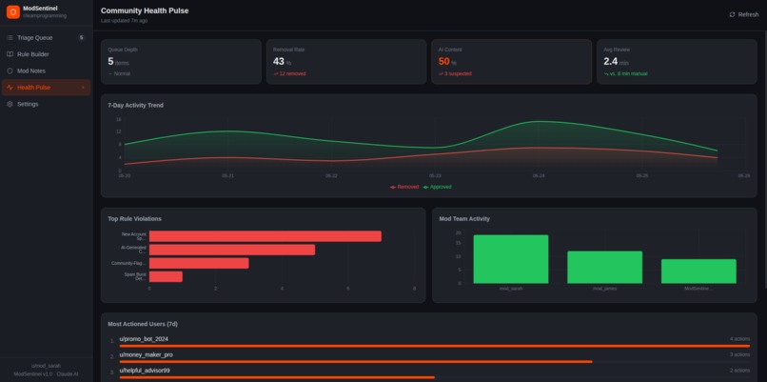Image resolution: width=767 pixels, height=382 pixels.
Task: Click the Refresh button
Action: (744, 14)
